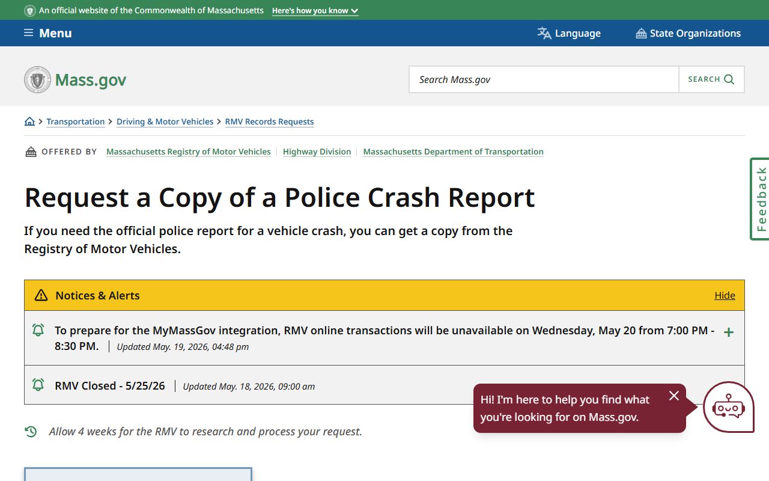Select "RMV Closed - 5/25/26" alert text

110,385
